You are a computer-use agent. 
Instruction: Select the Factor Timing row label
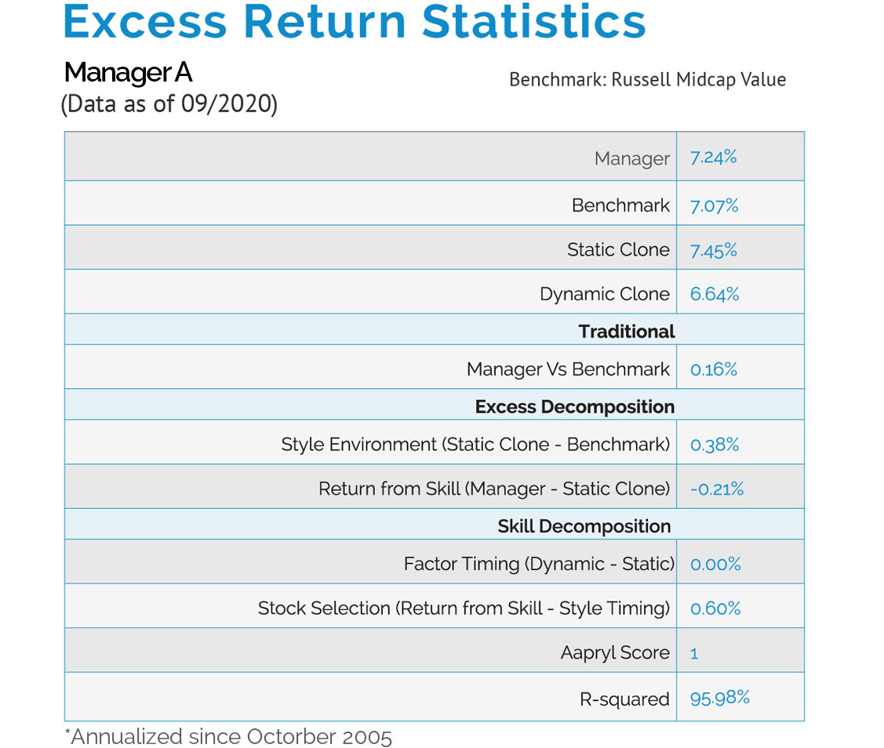(539, 564)
